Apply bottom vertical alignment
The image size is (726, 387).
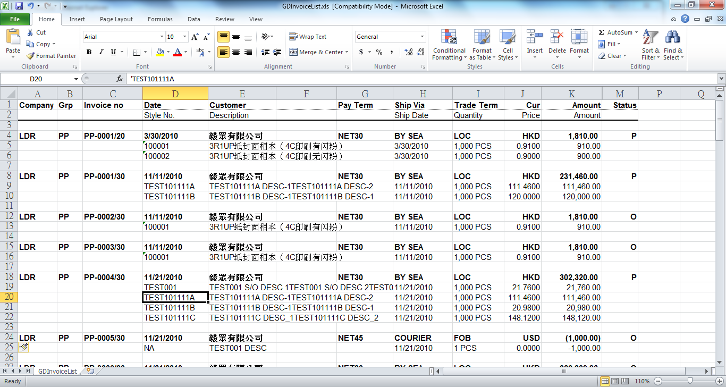(x=248, y=37)
